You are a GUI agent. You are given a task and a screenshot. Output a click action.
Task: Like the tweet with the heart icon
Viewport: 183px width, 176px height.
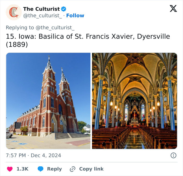10,169
